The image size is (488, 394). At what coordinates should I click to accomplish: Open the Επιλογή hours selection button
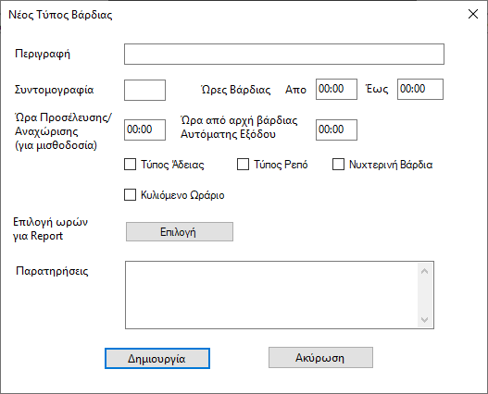click(180, 231)
